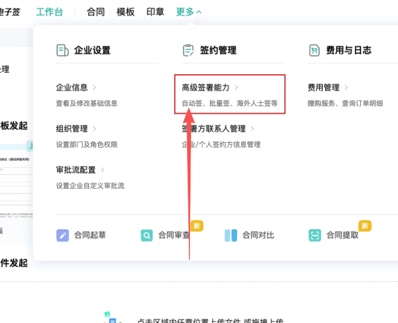Image resolution: width=398 pixels, height=323 pixels.
Task: Open 费用管理 page
Action: click(324, 88)
